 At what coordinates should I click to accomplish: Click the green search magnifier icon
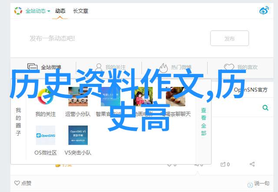(x=264, y=107)
